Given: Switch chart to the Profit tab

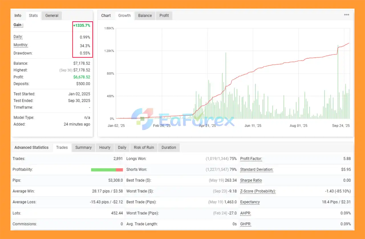Looking at the screenshot, I should pyautogui.click(x=164, y=16).
